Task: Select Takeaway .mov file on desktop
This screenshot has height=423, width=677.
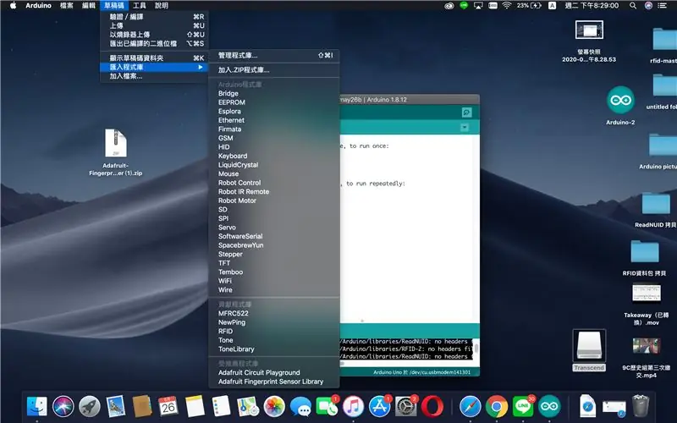Action: coord(647,294)
